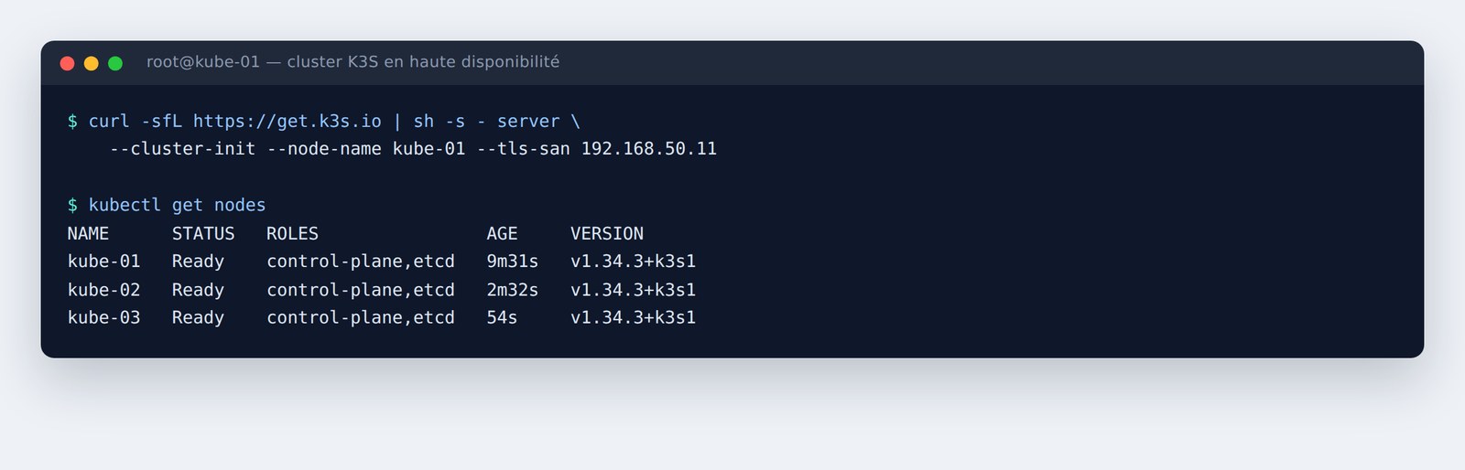Click the red close window dot
Screen dimensions: 1465x470
tap(67, 63)
